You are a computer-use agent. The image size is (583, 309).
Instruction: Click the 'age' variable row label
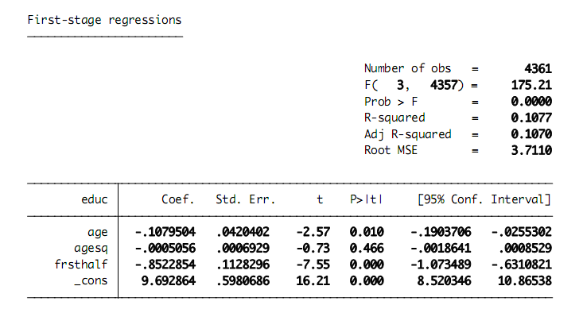[x=98, y=233]
